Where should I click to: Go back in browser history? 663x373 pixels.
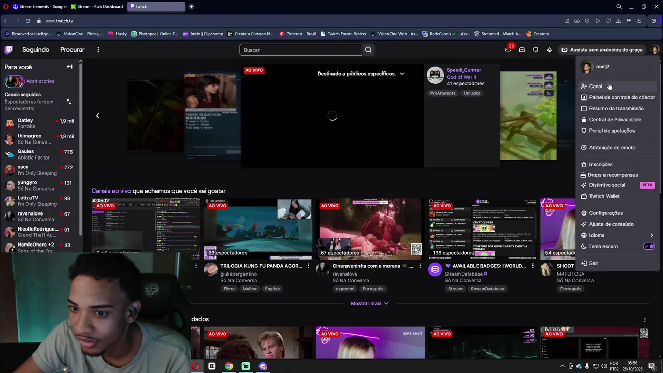point(5,21)
